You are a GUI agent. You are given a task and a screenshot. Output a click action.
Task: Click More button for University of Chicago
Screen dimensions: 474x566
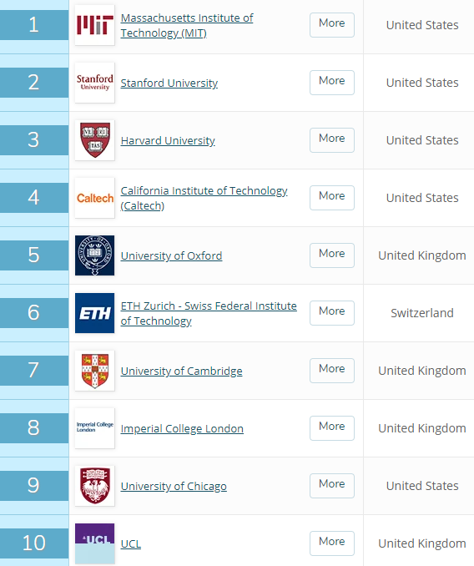[x=332, y=486]
